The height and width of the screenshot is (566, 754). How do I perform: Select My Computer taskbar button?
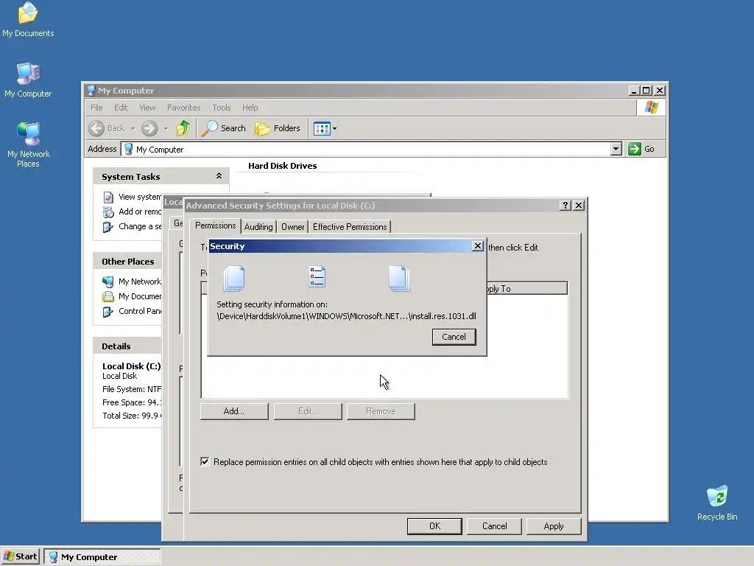[102, 557]
